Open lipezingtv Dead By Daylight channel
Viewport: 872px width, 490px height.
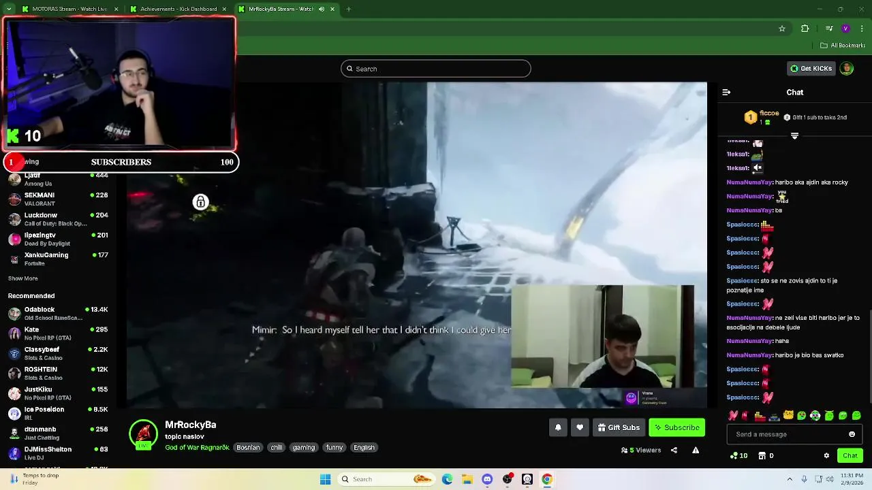[58, 239]
